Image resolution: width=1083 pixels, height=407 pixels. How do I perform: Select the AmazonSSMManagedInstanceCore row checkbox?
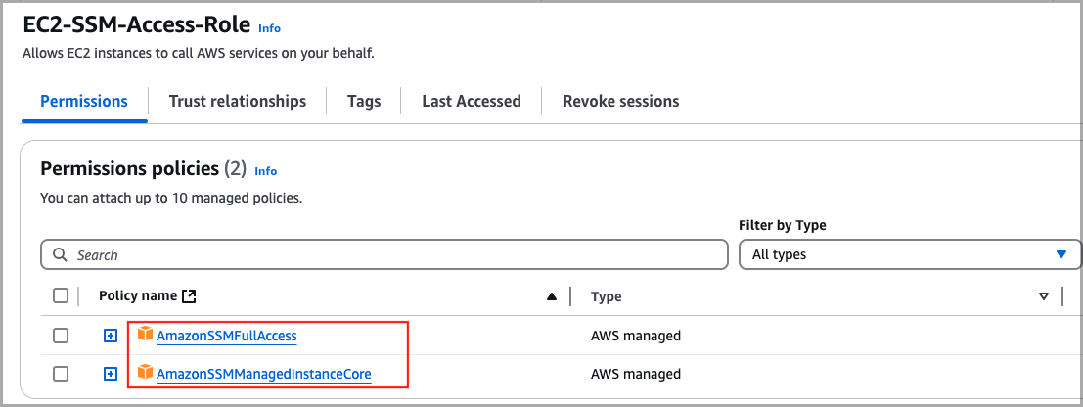coord(61,374)
